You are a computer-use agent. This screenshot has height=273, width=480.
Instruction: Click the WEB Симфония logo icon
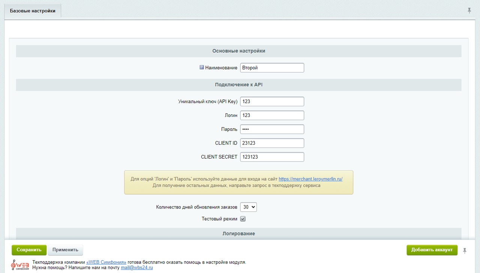20,265
